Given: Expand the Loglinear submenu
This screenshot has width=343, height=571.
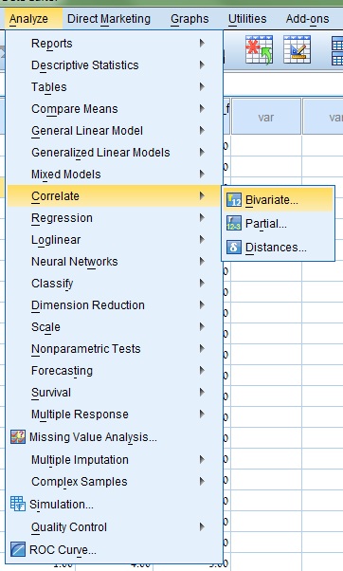Looking at the screenshot, I should (115, 240).
